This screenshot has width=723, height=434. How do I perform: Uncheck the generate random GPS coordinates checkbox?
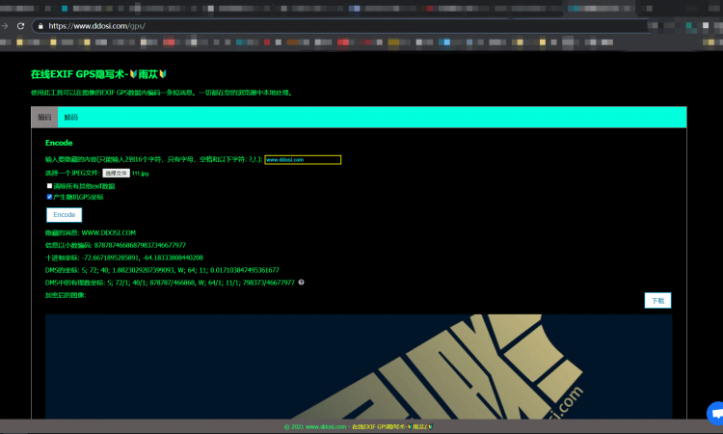point(49,197)
